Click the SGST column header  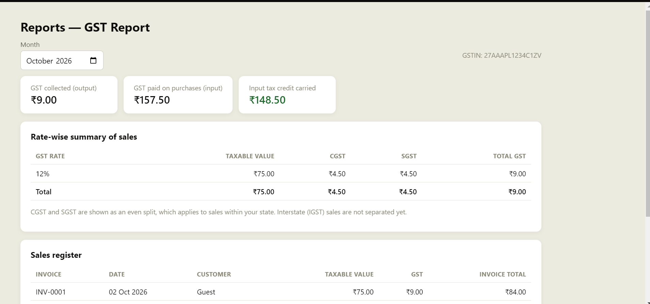pos(409,156)
